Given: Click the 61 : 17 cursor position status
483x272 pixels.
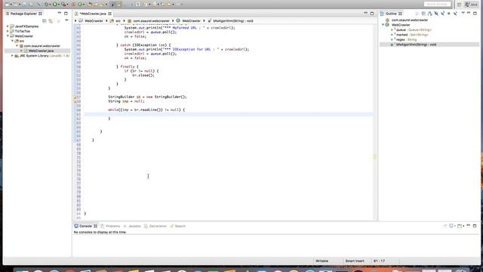Looking at the screenshot, I should pyautogui.click(x=379, y=261).
